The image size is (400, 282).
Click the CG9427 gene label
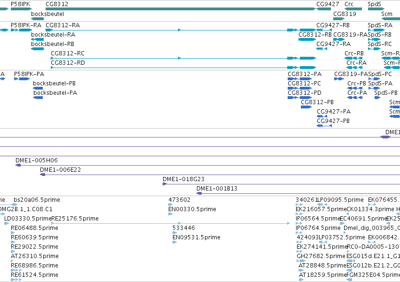tap(328, 4)
